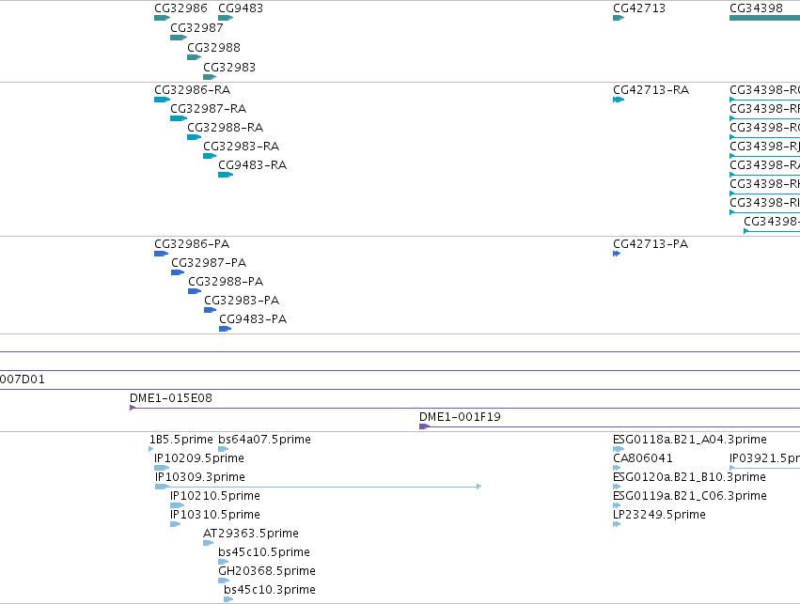Open the LP23249.5prime EST label
The height and width of the screenshot is (604, 800).
pos(659,514)
